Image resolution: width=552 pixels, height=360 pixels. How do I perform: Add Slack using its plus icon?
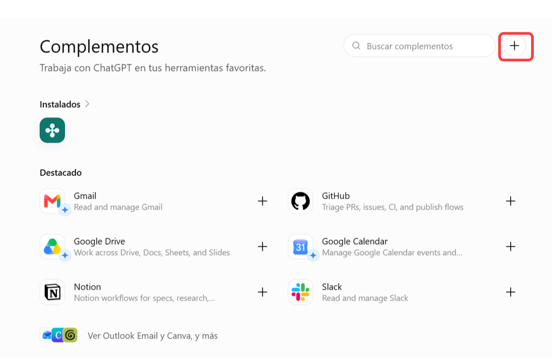coord(511,292)
